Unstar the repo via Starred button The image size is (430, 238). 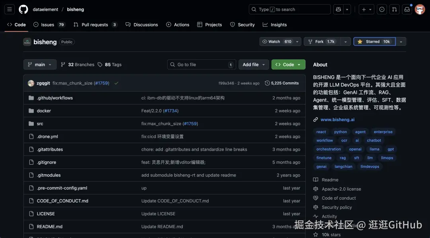(x=374, y=42)
